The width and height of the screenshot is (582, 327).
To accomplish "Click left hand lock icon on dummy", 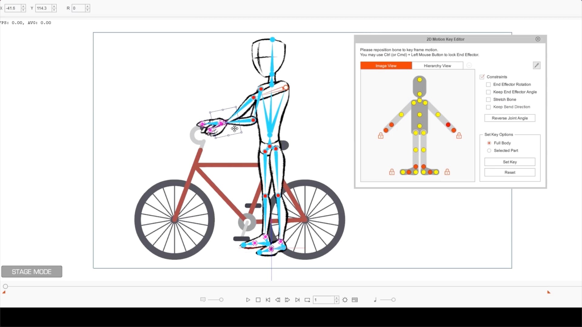I will (x=381, y=136).
